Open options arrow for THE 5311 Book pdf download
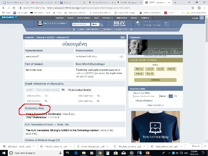 pos(70,146)
